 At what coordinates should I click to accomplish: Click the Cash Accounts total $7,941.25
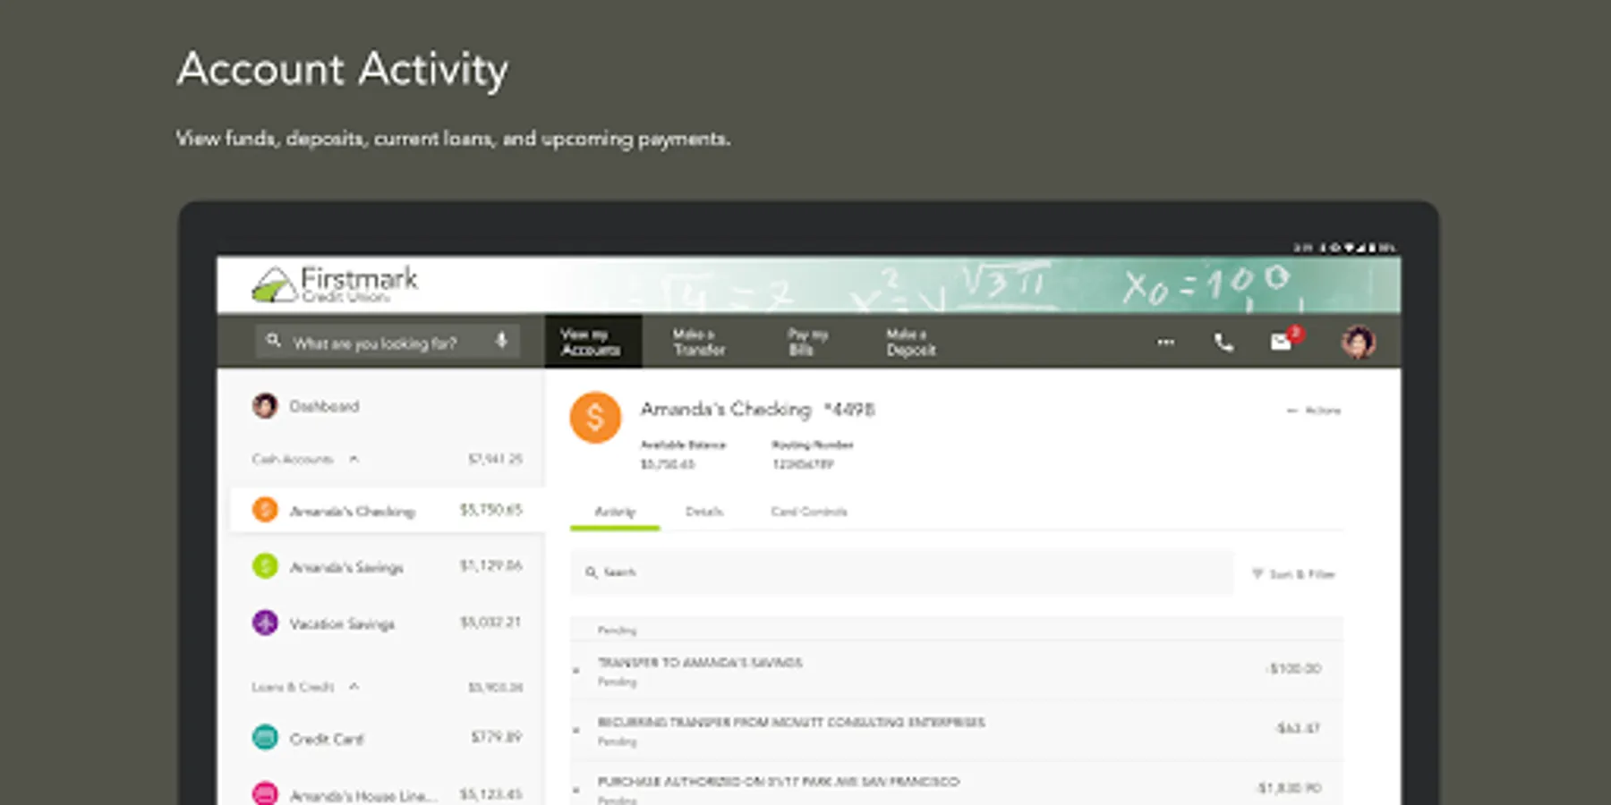(x=495, y=459)
